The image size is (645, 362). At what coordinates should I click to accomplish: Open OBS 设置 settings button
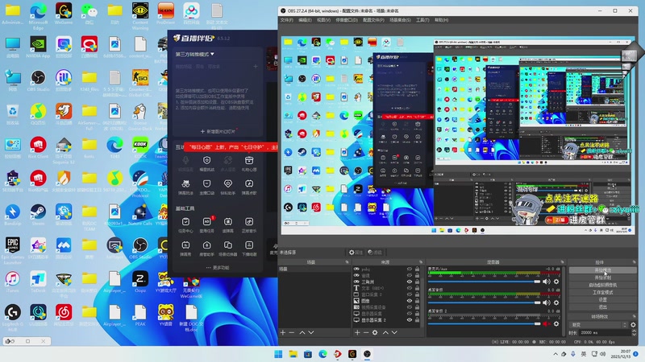point(602,299)
